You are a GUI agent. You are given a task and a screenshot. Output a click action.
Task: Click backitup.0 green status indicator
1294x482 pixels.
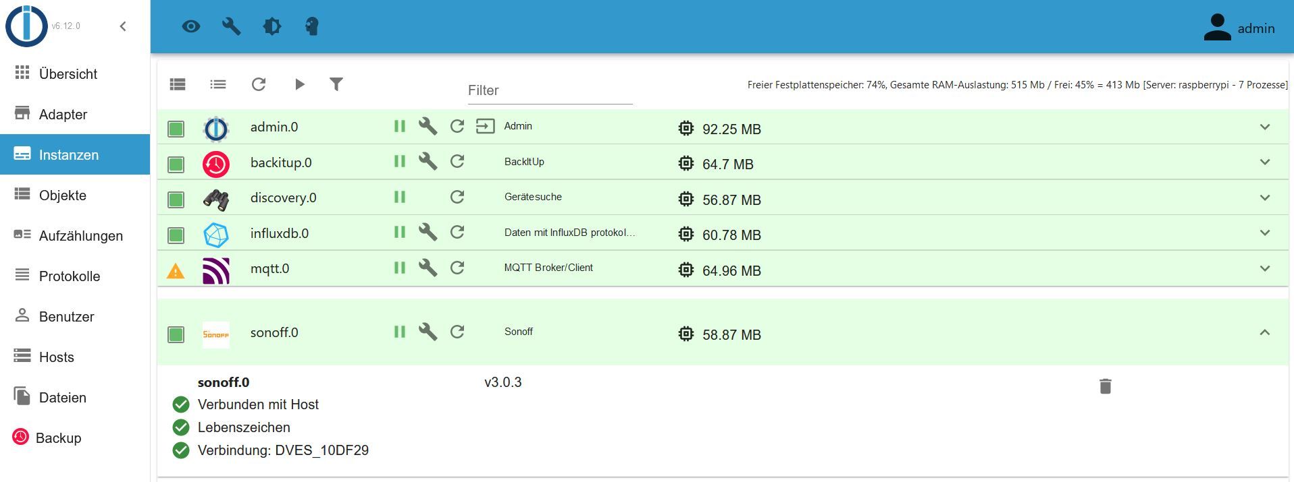176,164
